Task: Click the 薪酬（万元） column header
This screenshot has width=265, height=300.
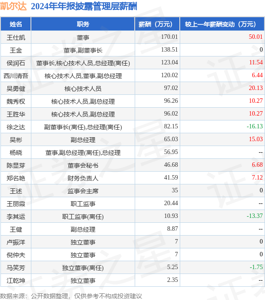Action: point(157,24)
